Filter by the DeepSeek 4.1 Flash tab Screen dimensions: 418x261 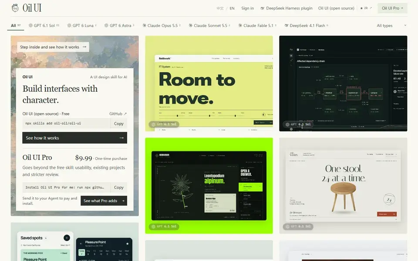click(306, 26)
